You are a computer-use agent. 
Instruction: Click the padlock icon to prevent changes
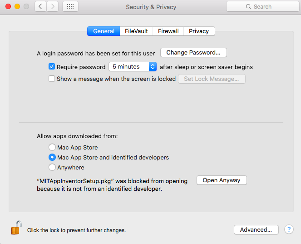(16, 228)
